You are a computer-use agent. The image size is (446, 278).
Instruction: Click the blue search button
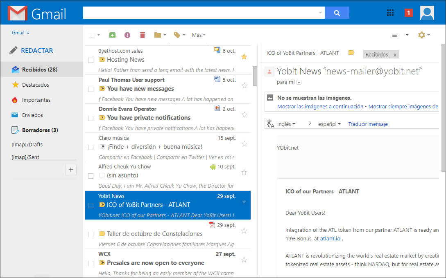coord(337,13)
